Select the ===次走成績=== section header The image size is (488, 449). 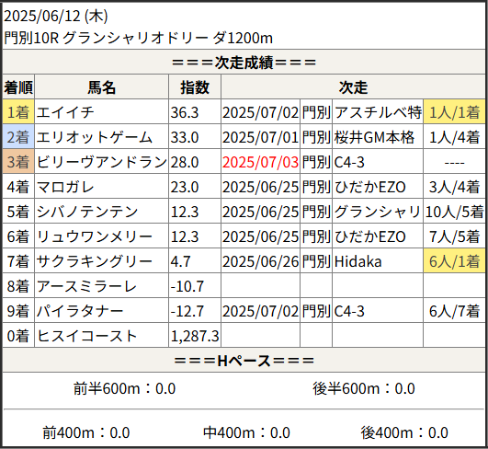point(244,62)
